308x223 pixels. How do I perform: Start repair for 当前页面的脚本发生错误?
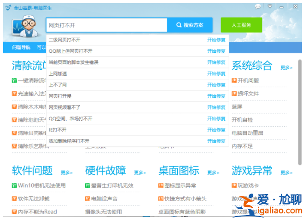point(216,62)
